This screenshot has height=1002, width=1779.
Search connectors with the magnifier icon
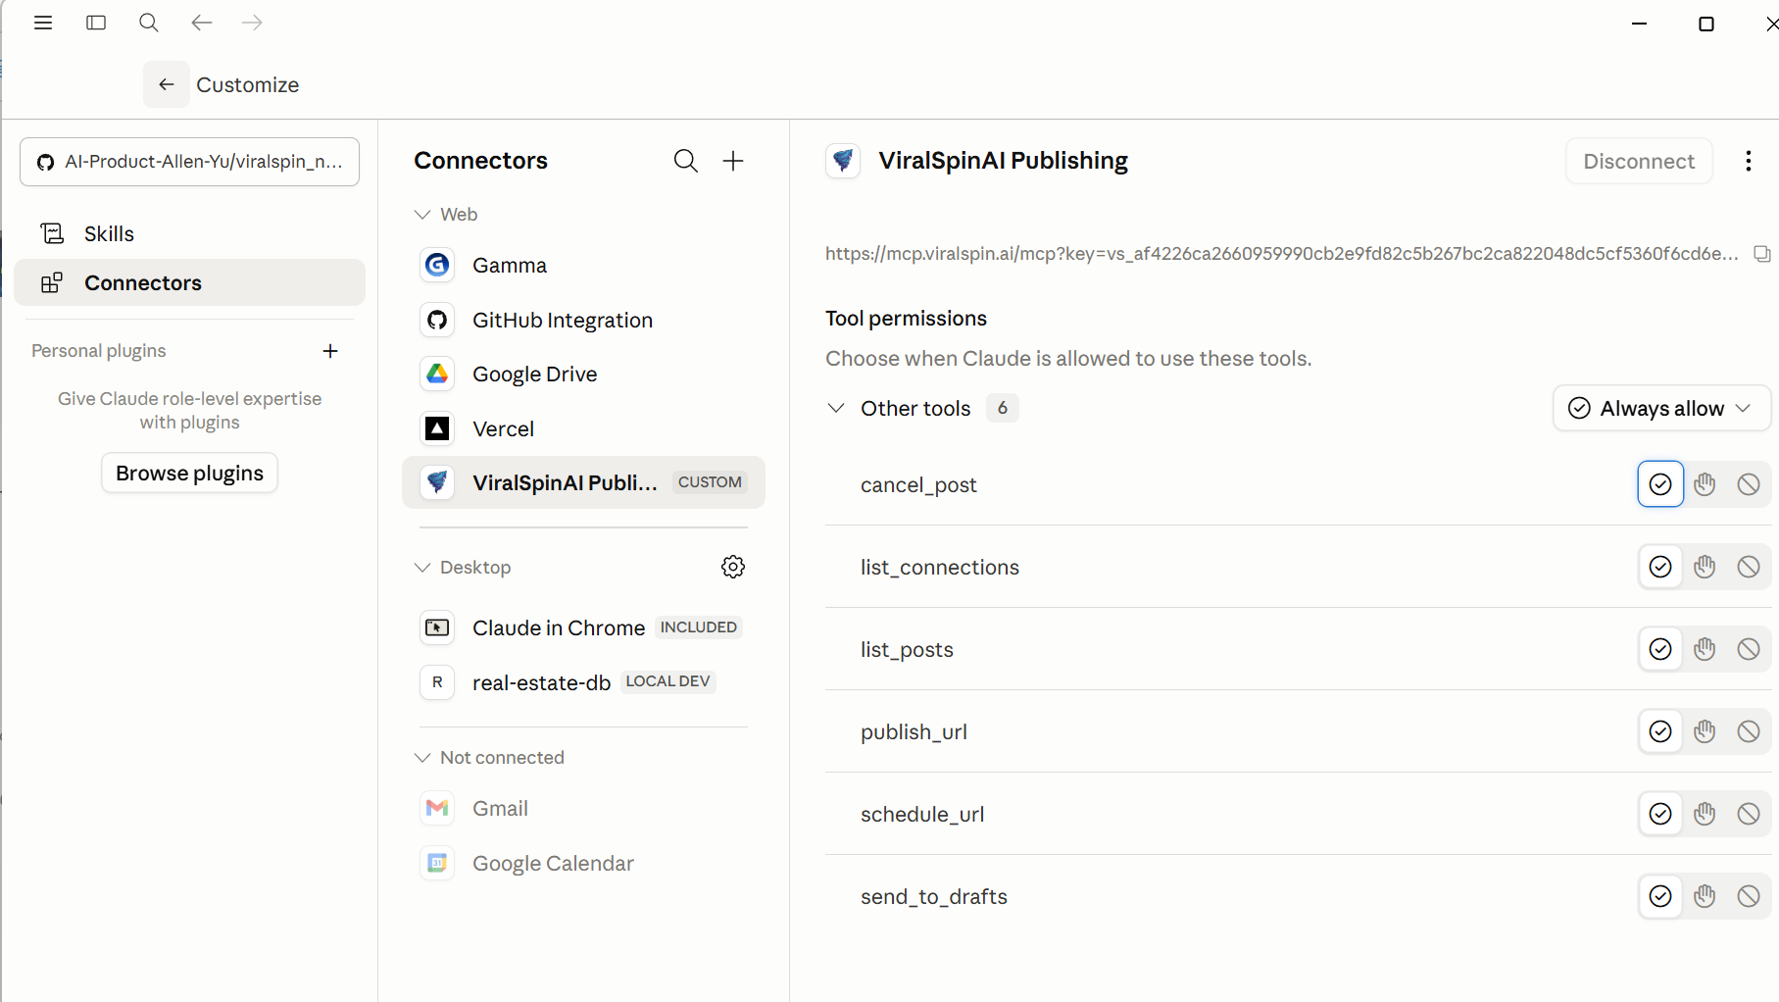[686, 161]
